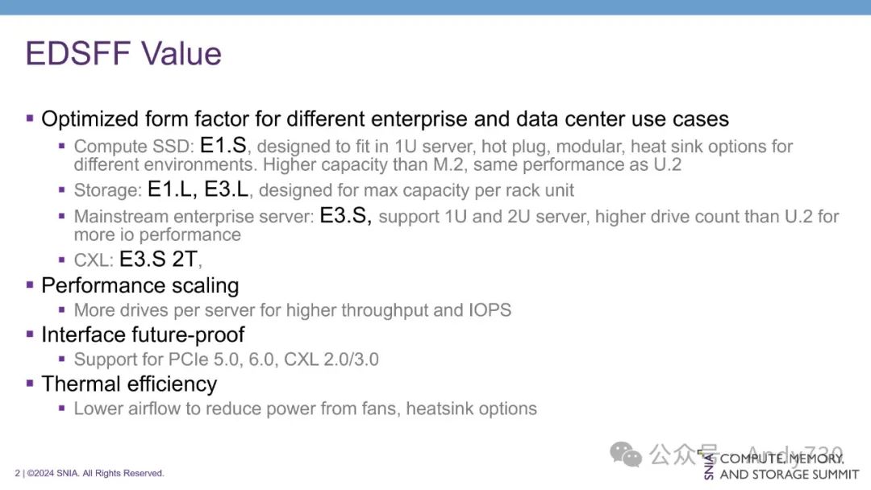The width and height of the screenshot is (871, 490).
Task: Click the small bullet beside CXL
Action: [x=62, y=260]
